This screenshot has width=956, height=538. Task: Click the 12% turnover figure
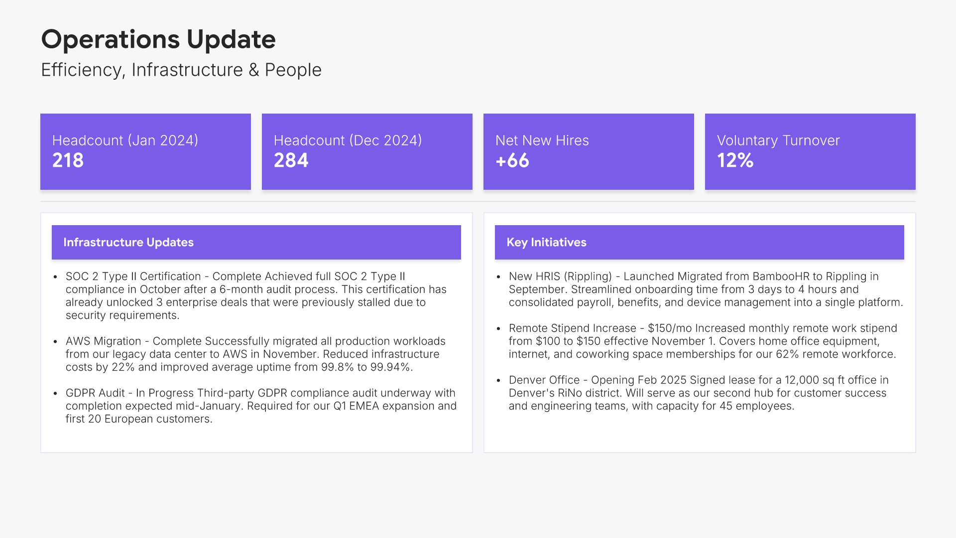click(x=735, y=160)
